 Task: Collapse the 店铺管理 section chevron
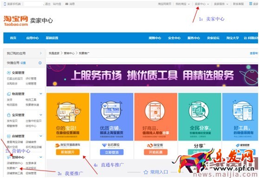pos(41,136)
